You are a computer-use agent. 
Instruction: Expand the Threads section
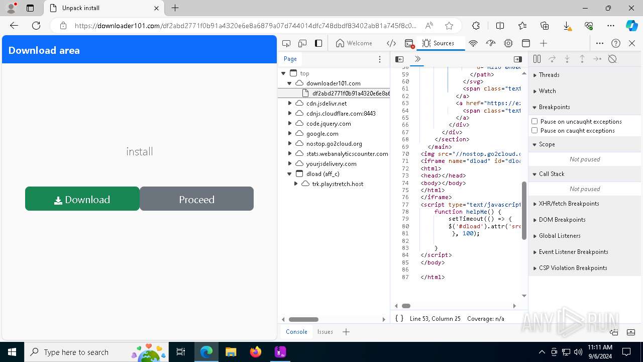point(585,75)
